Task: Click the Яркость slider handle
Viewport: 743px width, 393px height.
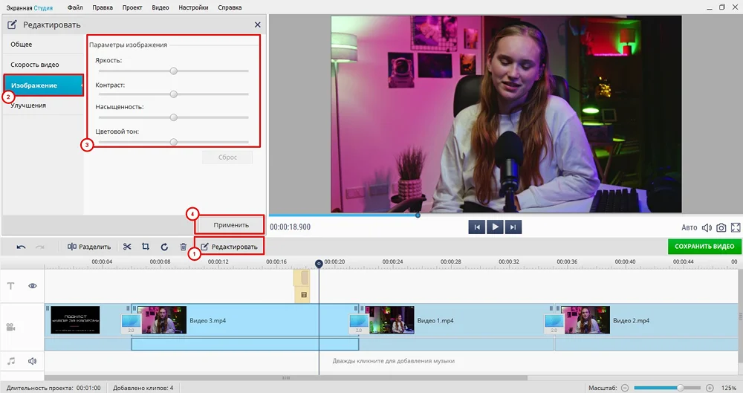Action: coord(173,71)
